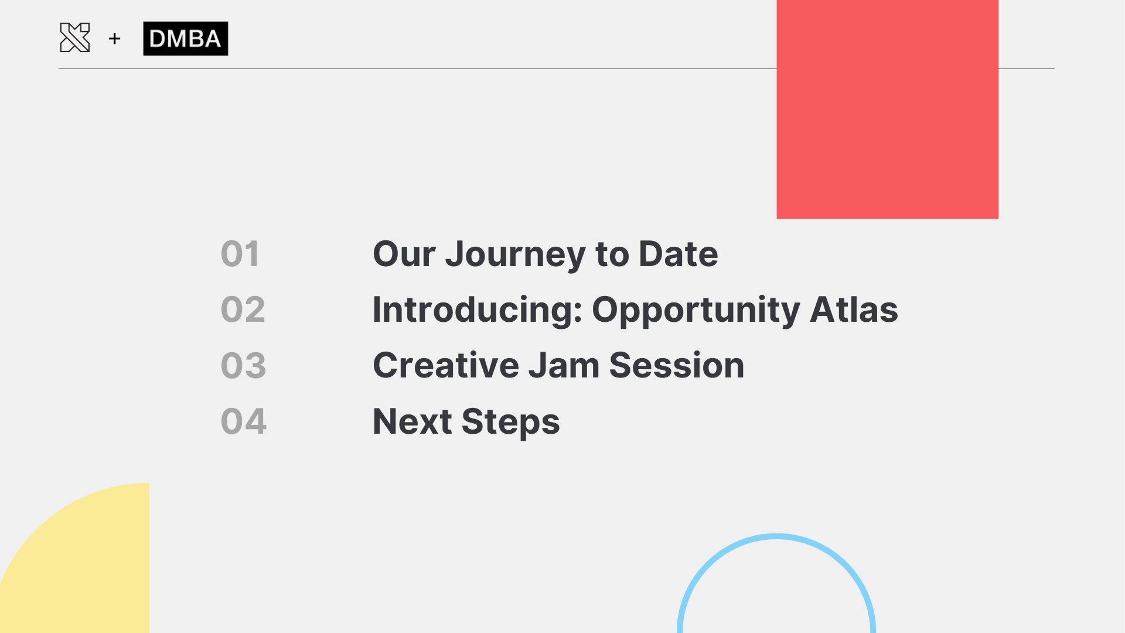The image size is (1125, 633).
Task: Click the agenda number 02
Action: (243, 309)
